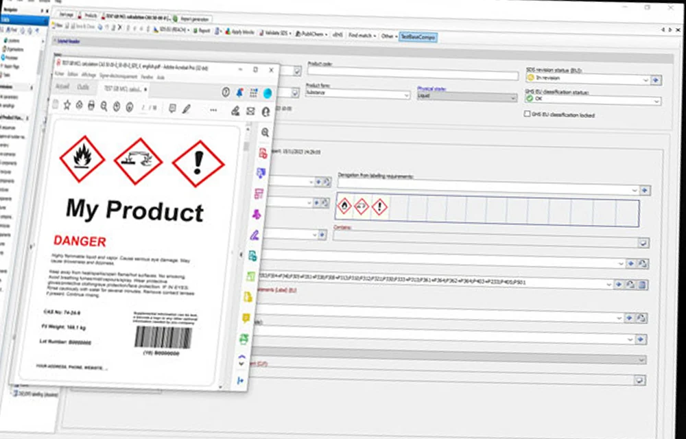
Task: Click the bookmark star icon in Acrobat toolbar
Action: click(x=67, y=104)
